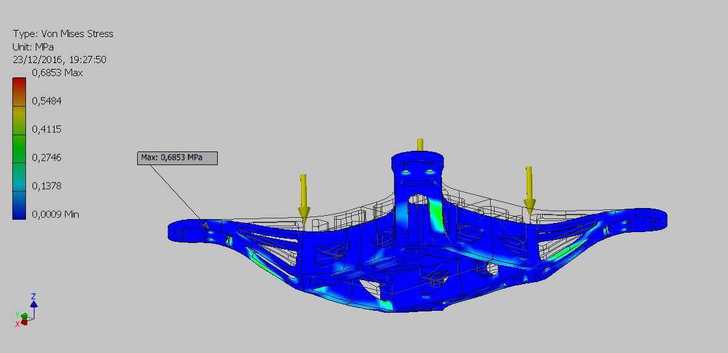Click the 'Unit: MPa' text
This screenshot has width=728, height=353.
[33, 47]
